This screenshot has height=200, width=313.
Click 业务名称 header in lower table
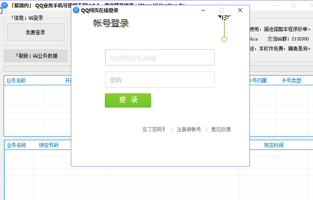[x=16, y=145]
